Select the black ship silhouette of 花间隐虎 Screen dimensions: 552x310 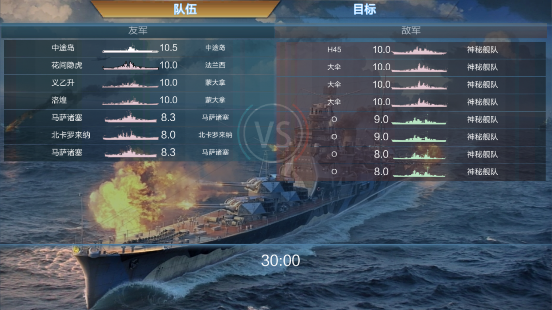click(130, 66)
